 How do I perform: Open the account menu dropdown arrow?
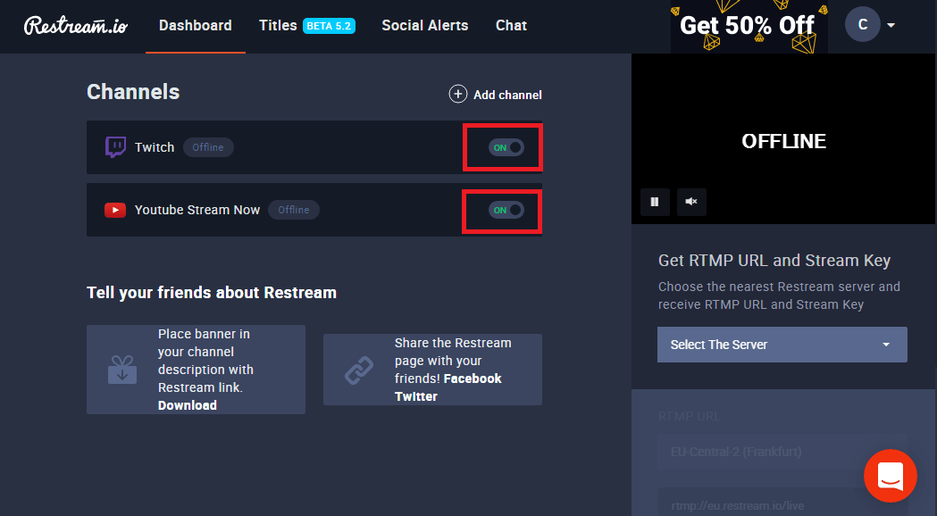click(x=891, y=25)
